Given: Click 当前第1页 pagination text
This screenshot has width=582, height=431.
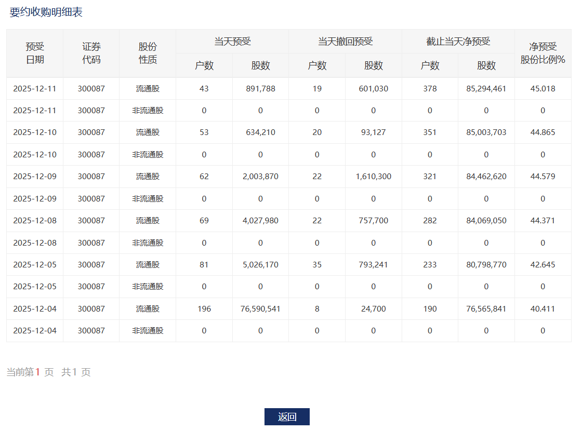Looking at the screenshot, I should click(30, 372).
